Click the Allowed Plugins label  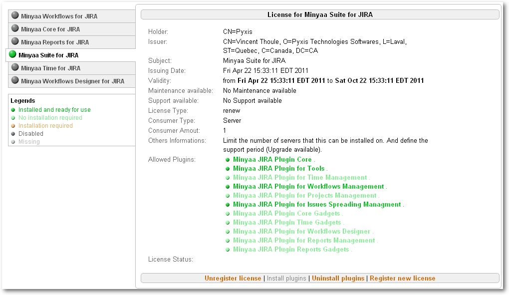[x=172, y=160]
